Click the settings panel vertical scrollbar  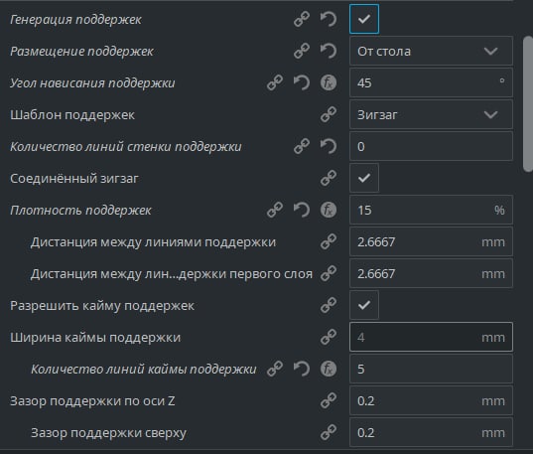pos(528,103)
